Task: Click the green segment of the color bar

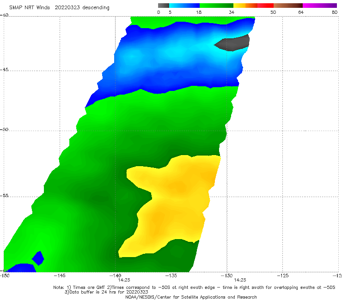Action: 216,6
